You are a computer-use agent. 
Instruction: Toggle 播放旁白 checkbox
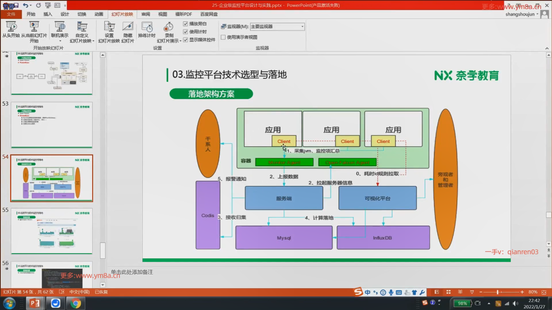185,24
